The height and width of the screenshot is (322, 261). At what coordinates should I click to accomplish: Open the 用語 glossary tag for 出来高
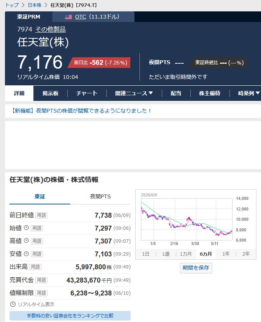tap(35, 267)
